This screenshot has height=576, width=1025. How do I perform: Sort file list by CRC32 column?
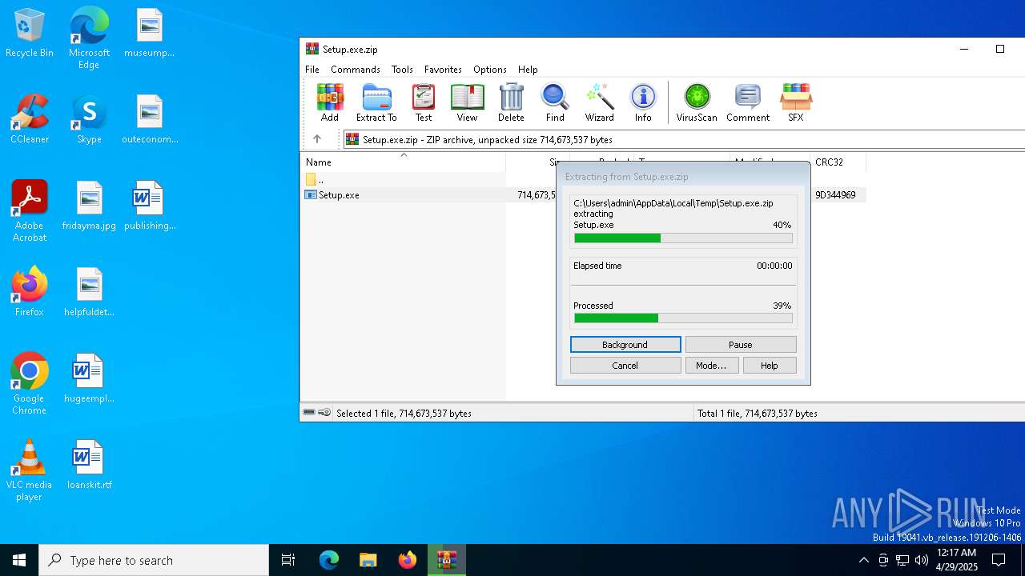[838, 162]
